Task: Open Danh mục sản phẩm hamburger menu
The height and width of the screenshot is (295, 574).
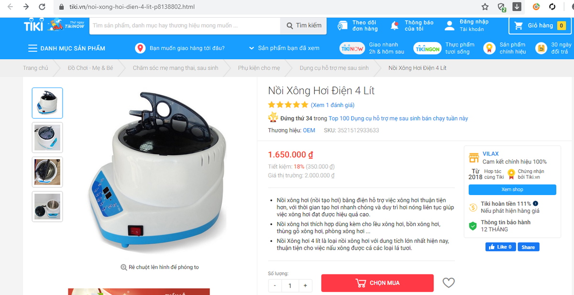Action: click(33, 48)
